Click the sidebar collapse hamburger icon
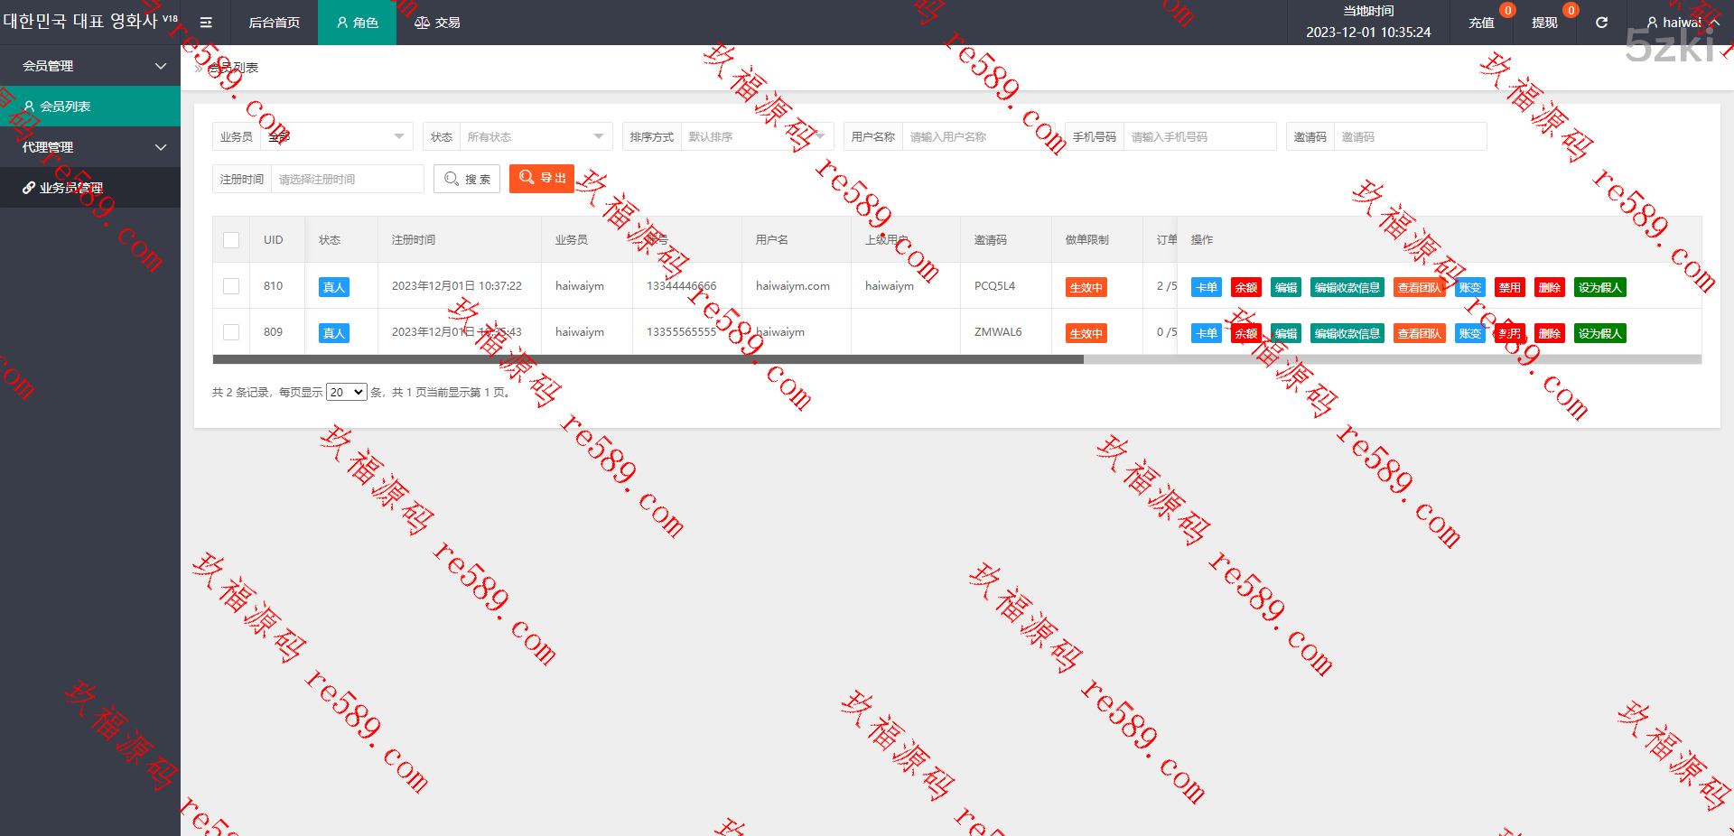This screenshot has height=836, width=1734. [206, 23]
